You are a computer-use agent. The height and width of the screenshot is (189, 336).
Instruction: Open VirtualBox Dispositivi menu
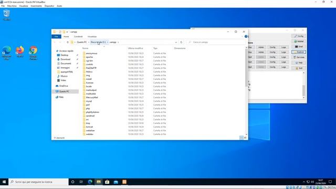pyautogui.click(x=49, y=6)
